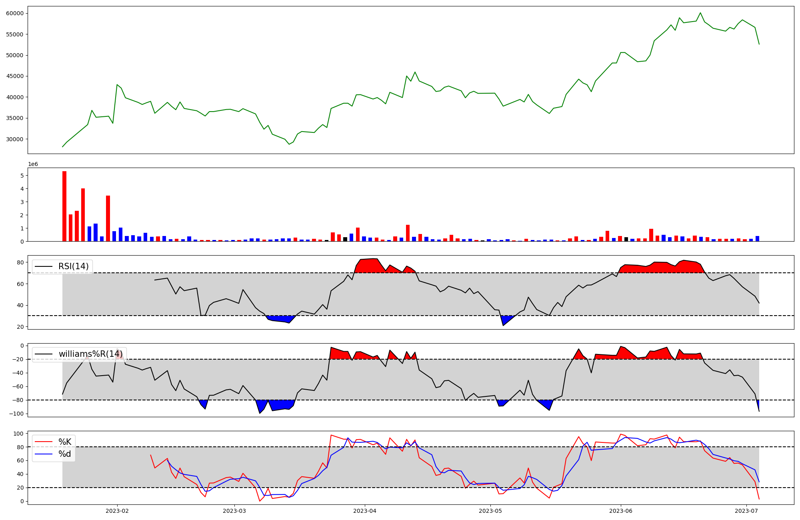The image size is (800, 520).
Task: Click the 1e6 volume axis multiplier text
Action: [33, 164]
